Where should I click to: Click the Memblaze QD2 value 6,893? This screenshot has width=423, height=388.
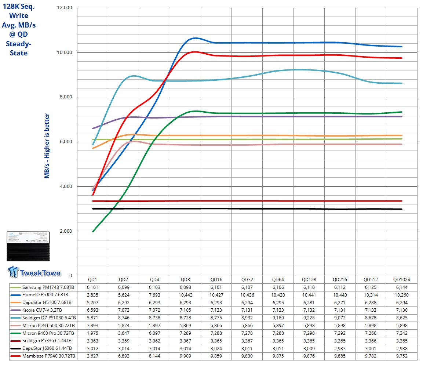point(124,356)
